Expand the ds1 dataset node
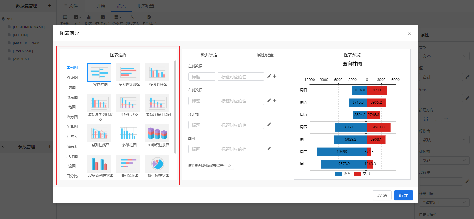The width and height of the screenshot is (474, 219). coord(3,19)
